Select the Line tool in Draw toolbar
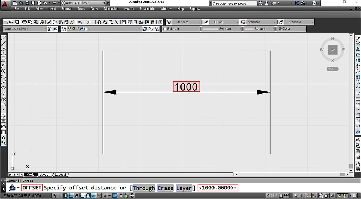The image size is (361, 199). (x=4, y=38)
